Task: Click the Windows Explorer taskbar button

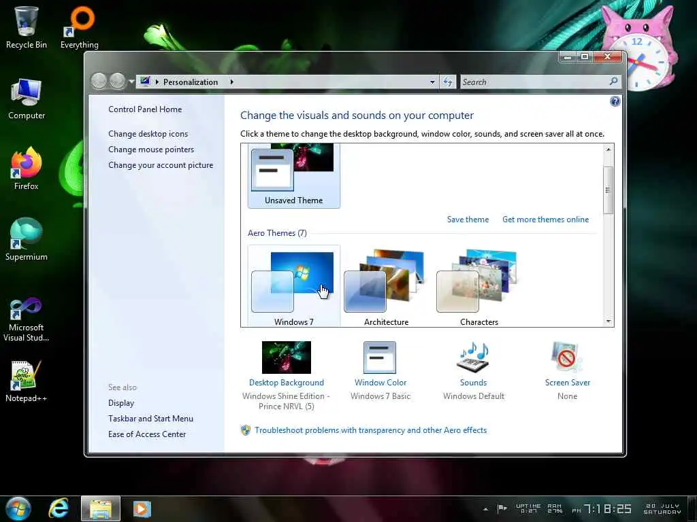Action: 101,508
